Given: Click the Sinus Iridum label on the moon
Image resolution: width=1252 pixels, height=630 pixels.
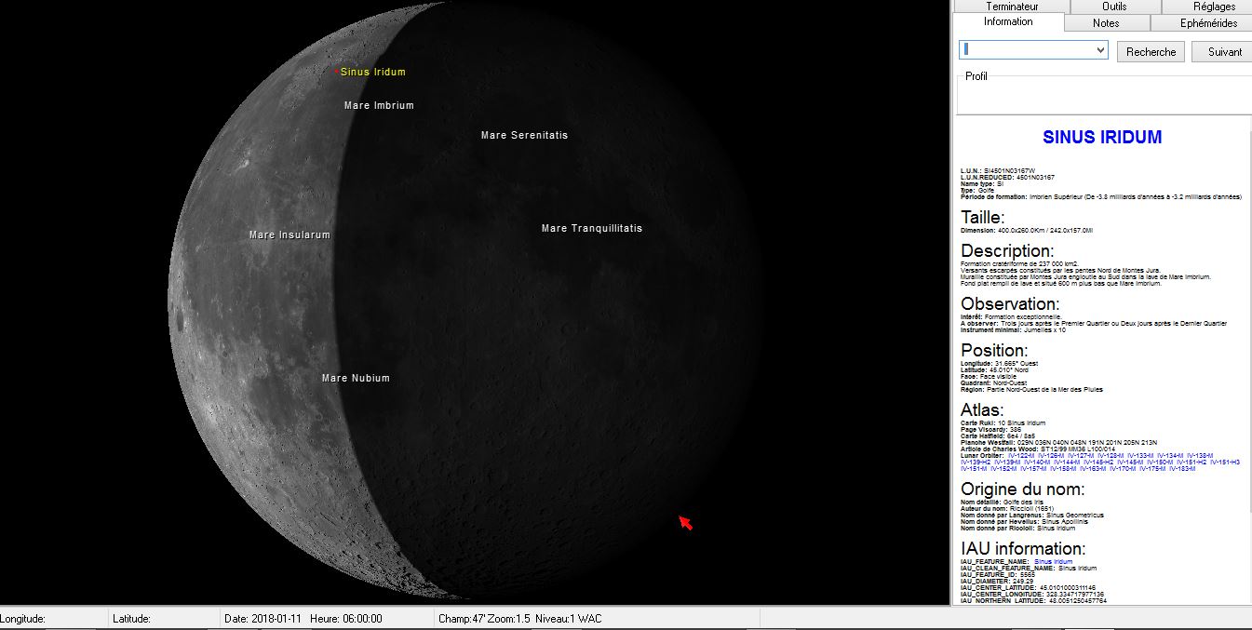Looking at the screenshot, I should click(x=373, y=72).
